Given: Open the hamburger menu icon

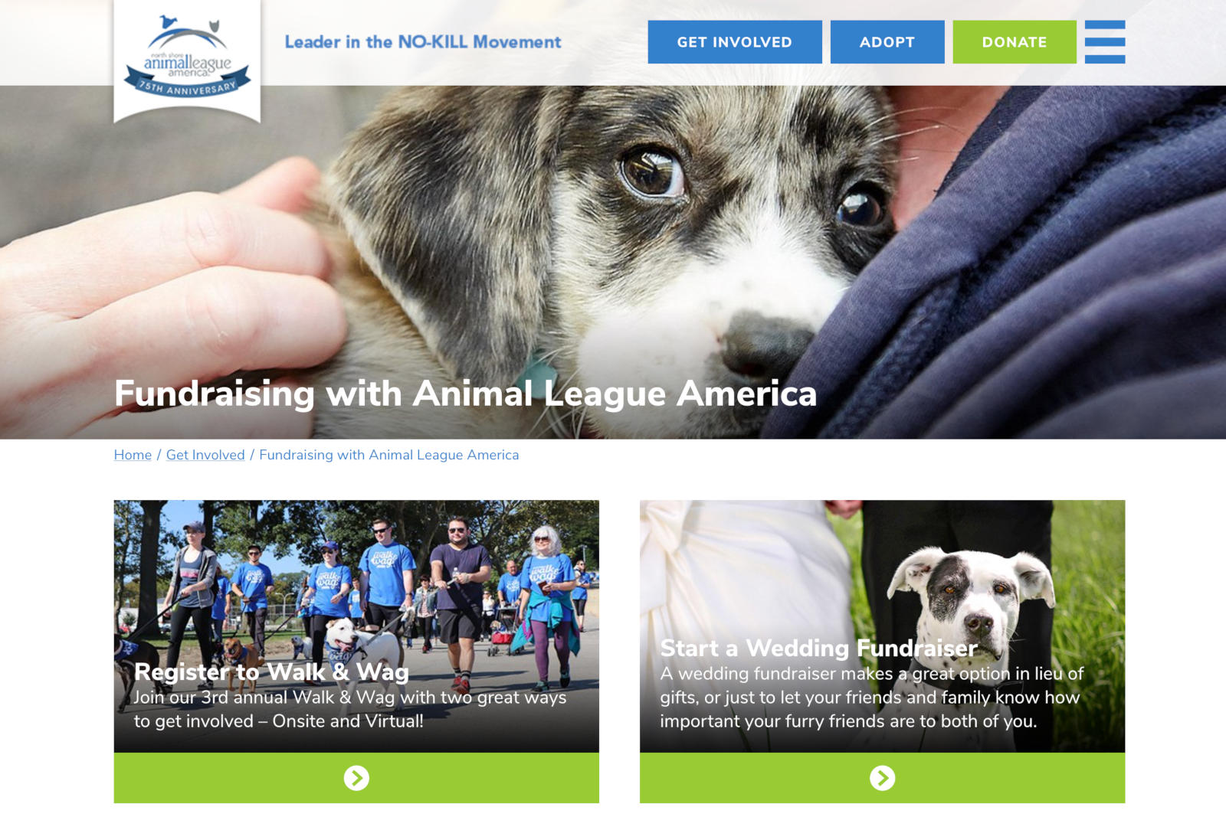Looking at the screenshot, I should [x=1104, y=42].
